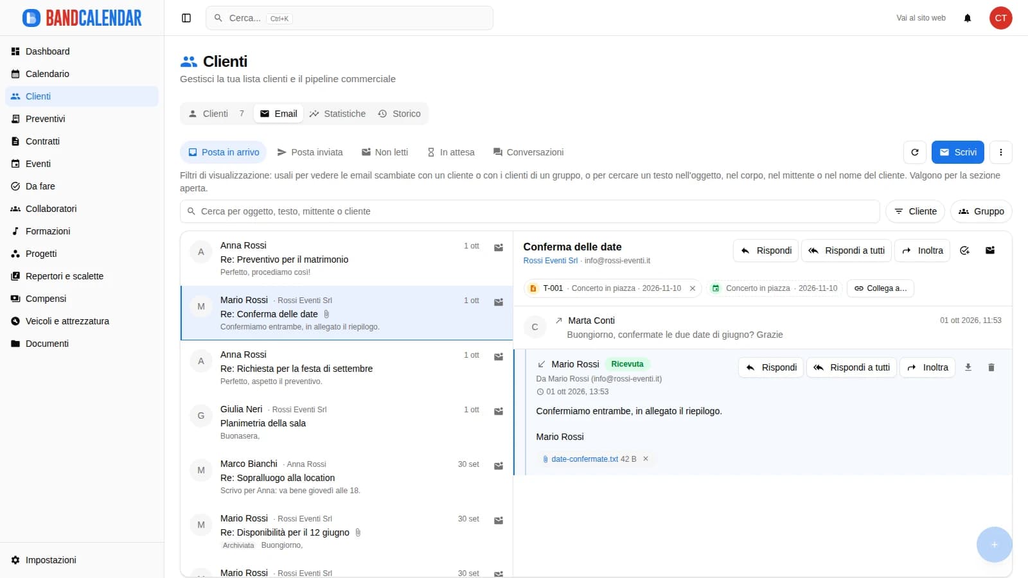Open the Clienti tab with count 7
1028x578 pixels.
click(x=217, y=114)
